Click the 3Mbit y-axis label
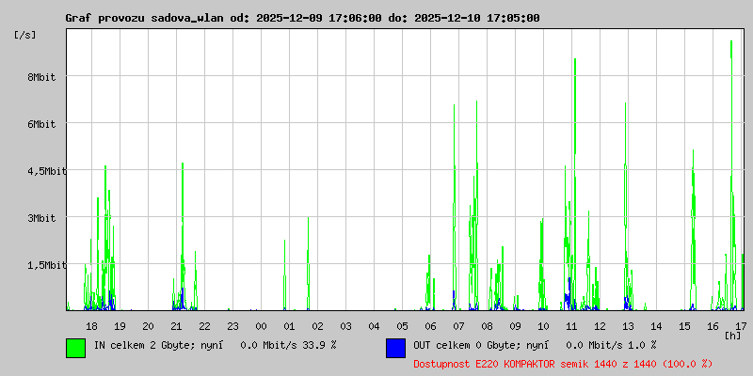The width and height of the screenshot is (753, 376). [41, 218]
